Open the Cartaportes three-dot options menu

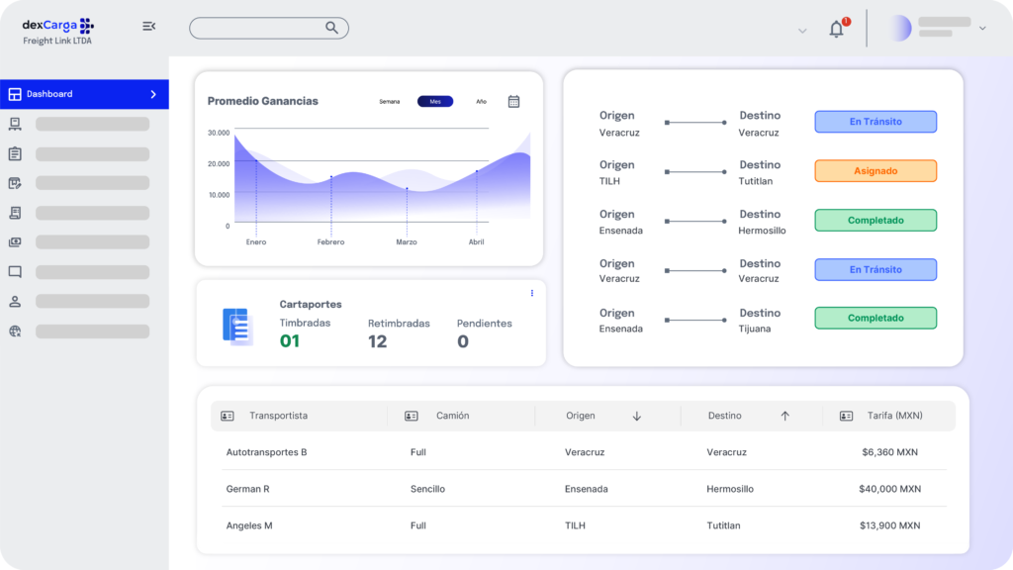pyautogui.click(x=532, y=293)
